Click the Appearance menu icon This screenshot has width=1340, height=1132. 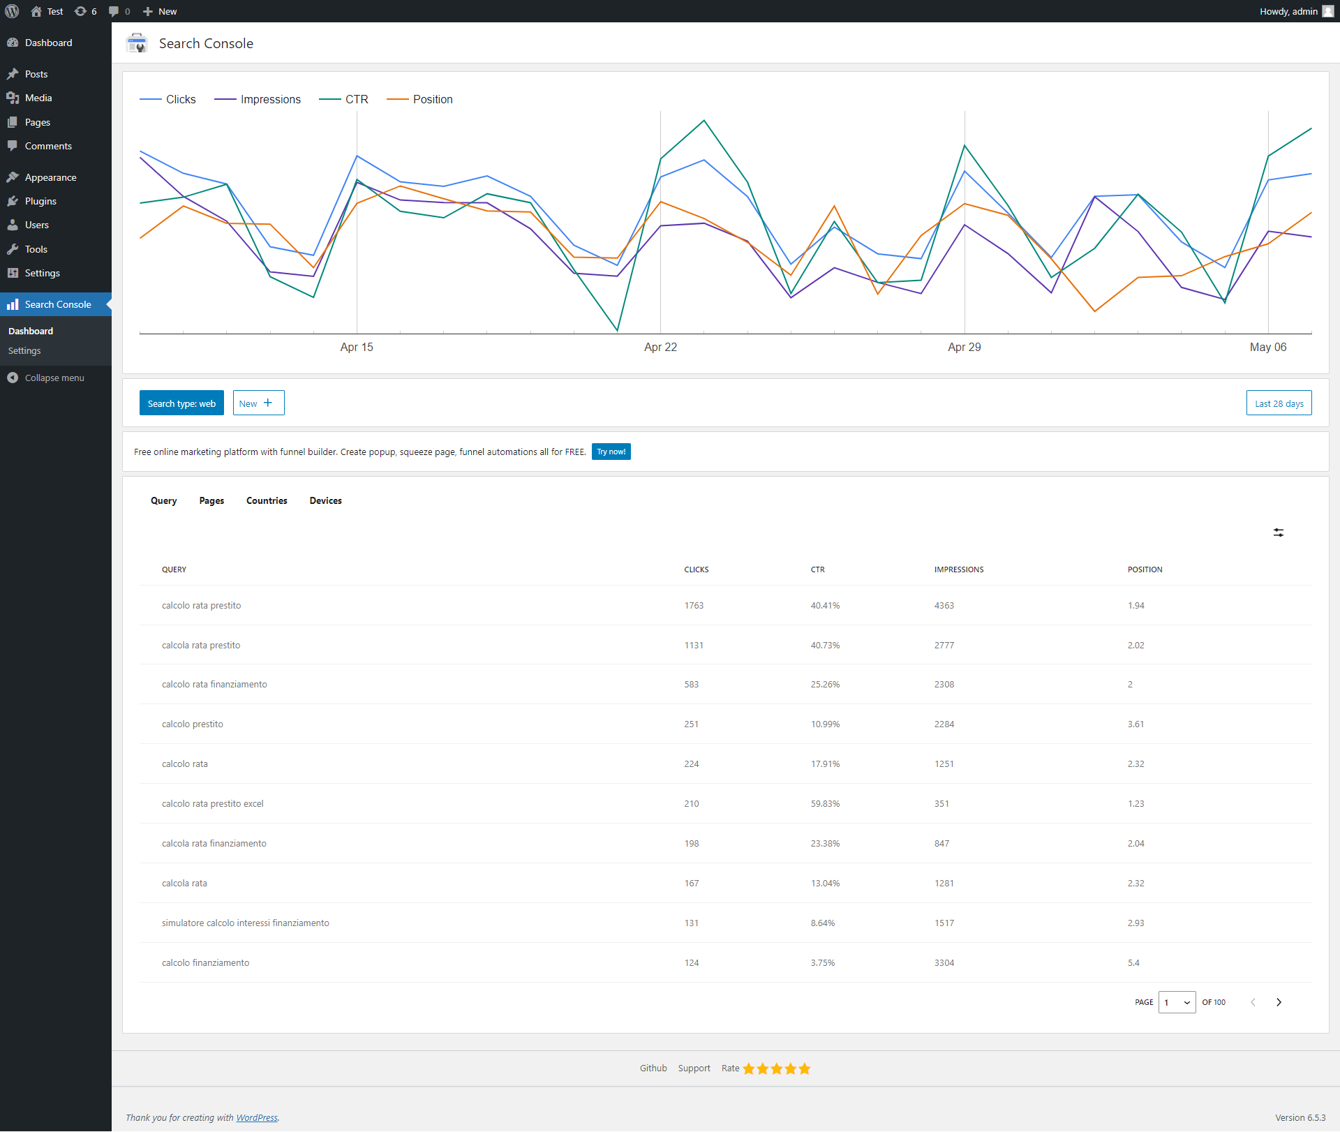click(15, 177)
